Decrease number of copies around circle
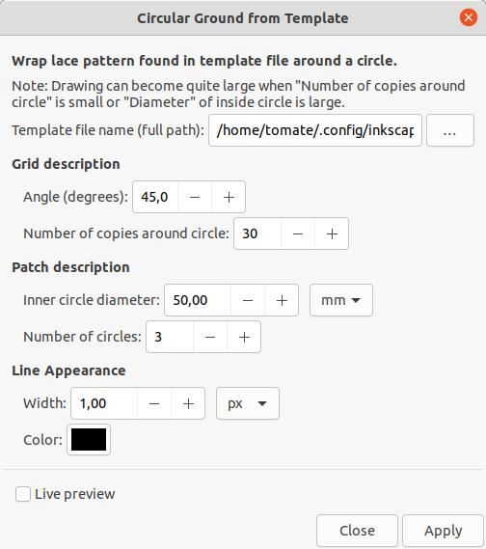 pyautogui.click(x=298, y=233)
